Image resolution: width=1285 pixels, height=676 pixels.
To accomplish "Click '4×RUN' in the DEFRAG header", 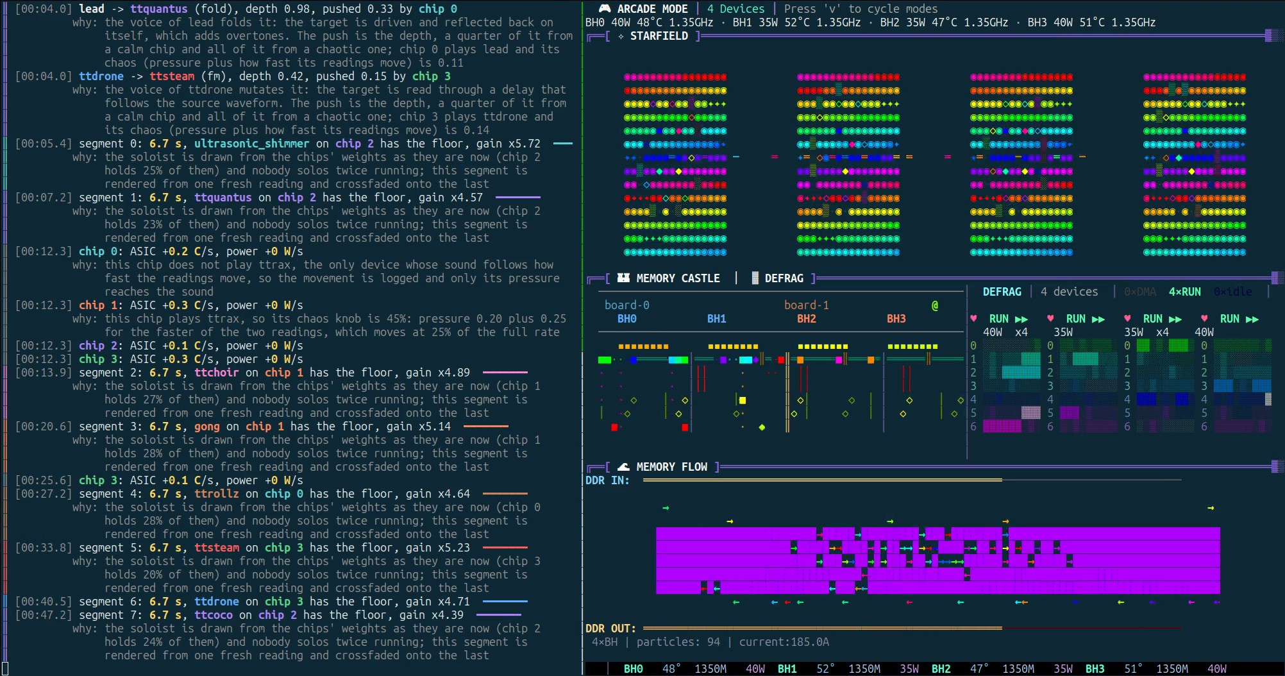I will point(1184,292).
